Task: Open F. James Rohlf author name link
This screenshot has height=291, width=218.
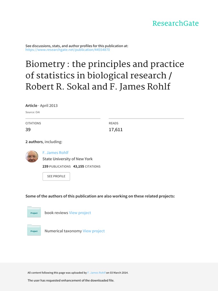Action: 55,153
